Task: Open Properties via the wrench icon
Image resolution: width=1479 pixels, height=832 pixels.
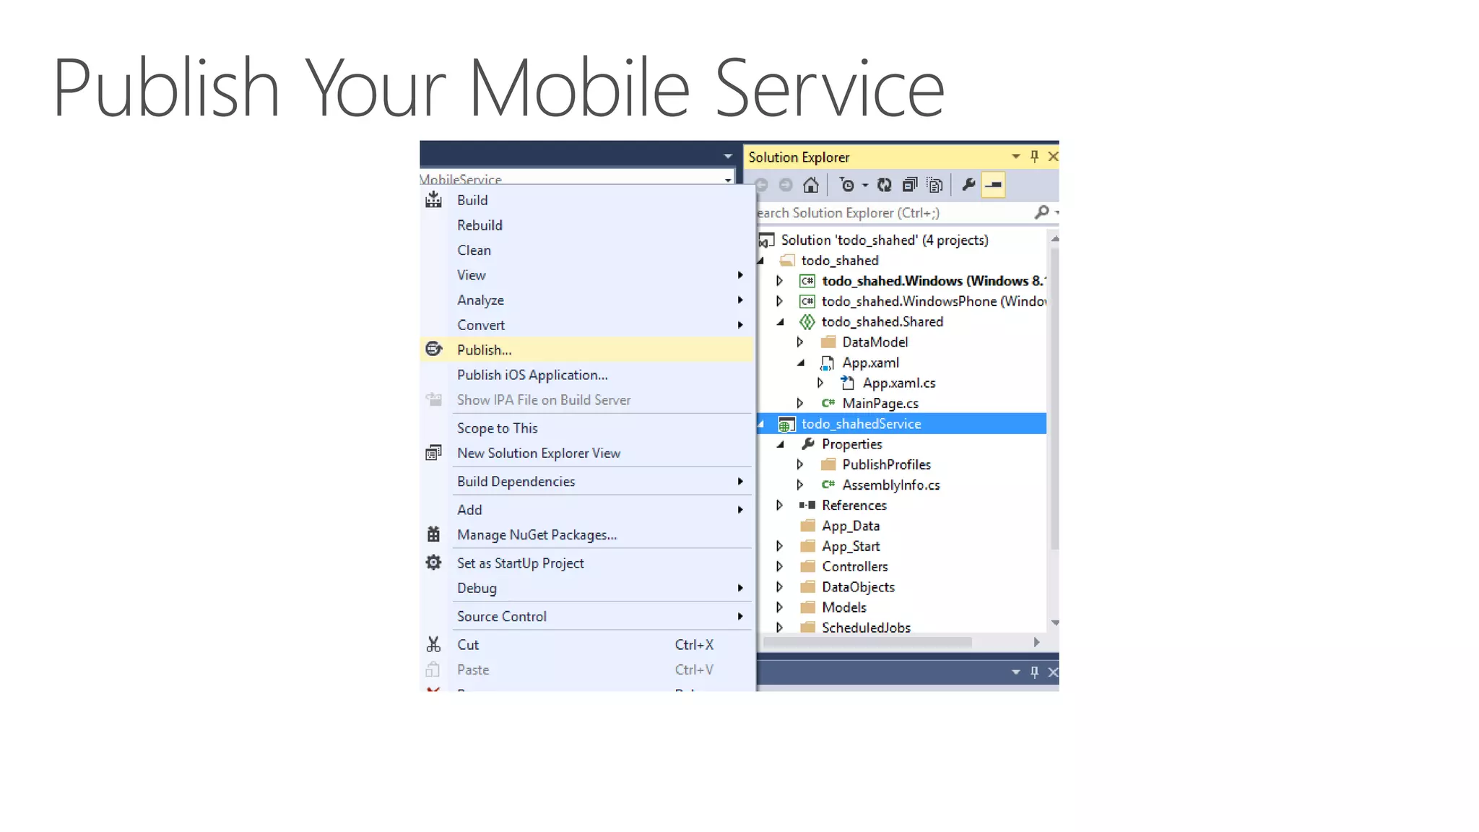Action: tap(968, 186)
